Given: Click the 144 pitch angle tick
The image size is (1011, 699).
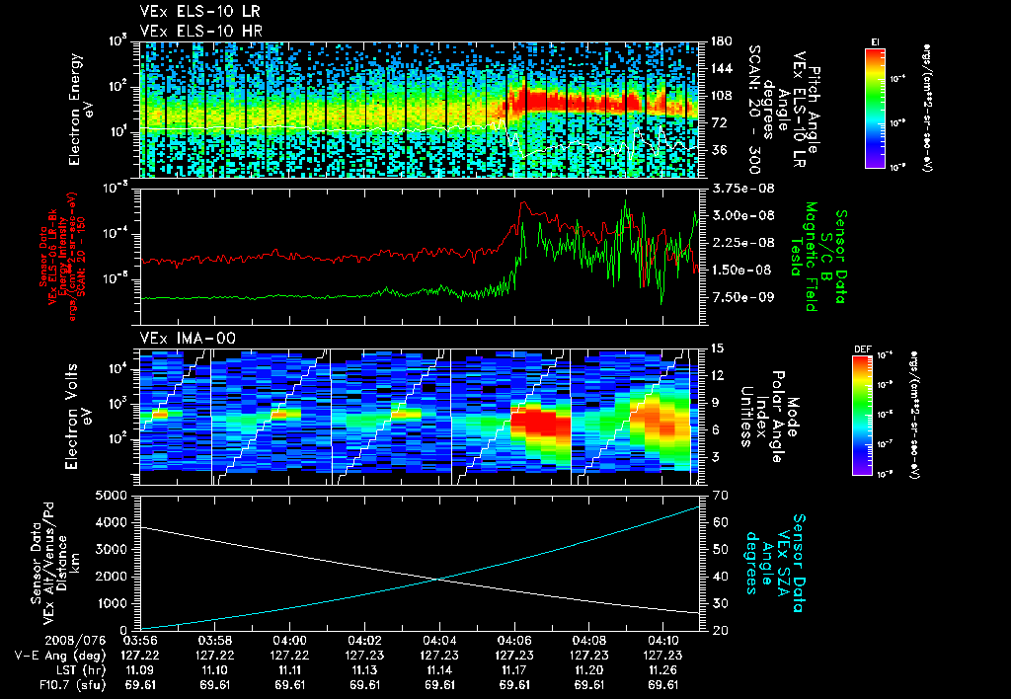Looking at the screenshot, I should click(x=722, y=69).
